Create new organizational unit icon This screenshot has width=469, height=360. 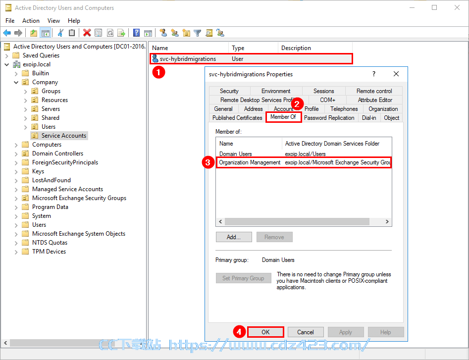point(186,33)
